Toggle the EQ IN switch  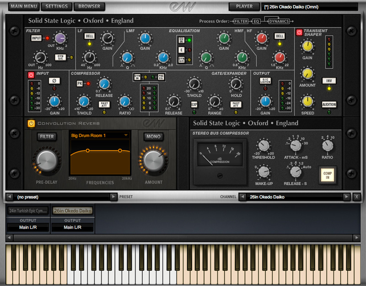pos(182,40)
